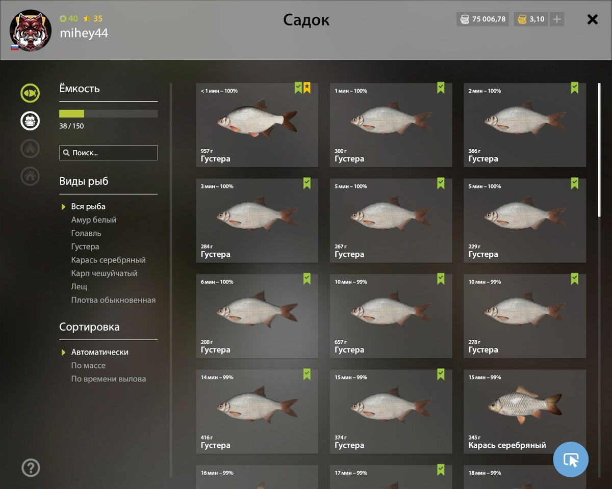Add gold coins with plus icon

557,19
